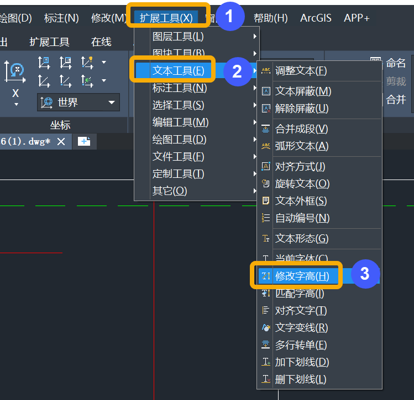
Task: Click the 旋转文本(O) rotate icon
Action: 266,183
